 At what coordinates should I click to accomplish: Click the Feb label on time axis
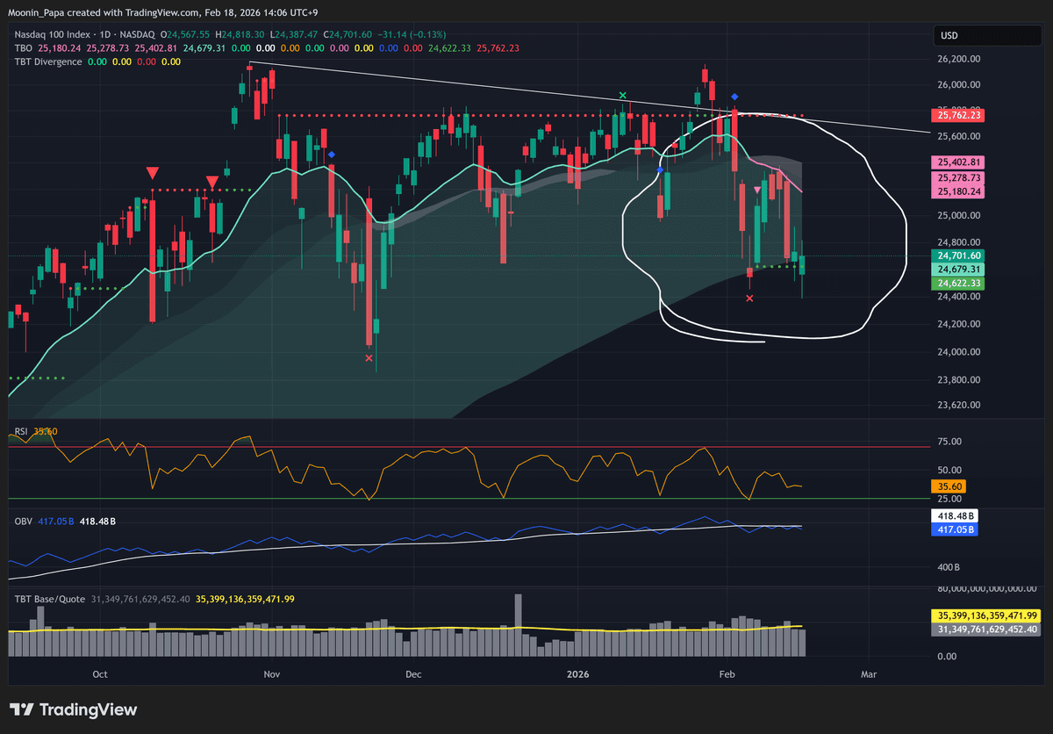727,674
